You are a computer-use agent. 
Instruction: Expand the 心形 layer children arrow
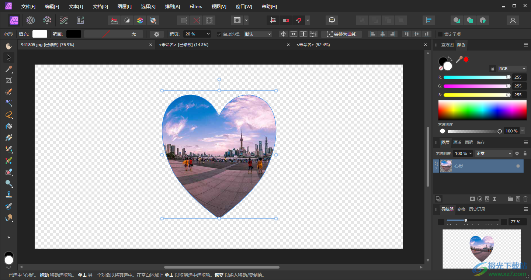pyautogui.click(x=437, y=168)
